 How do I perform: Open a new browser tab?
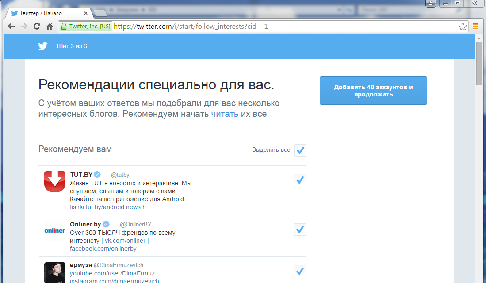point(100,13)
